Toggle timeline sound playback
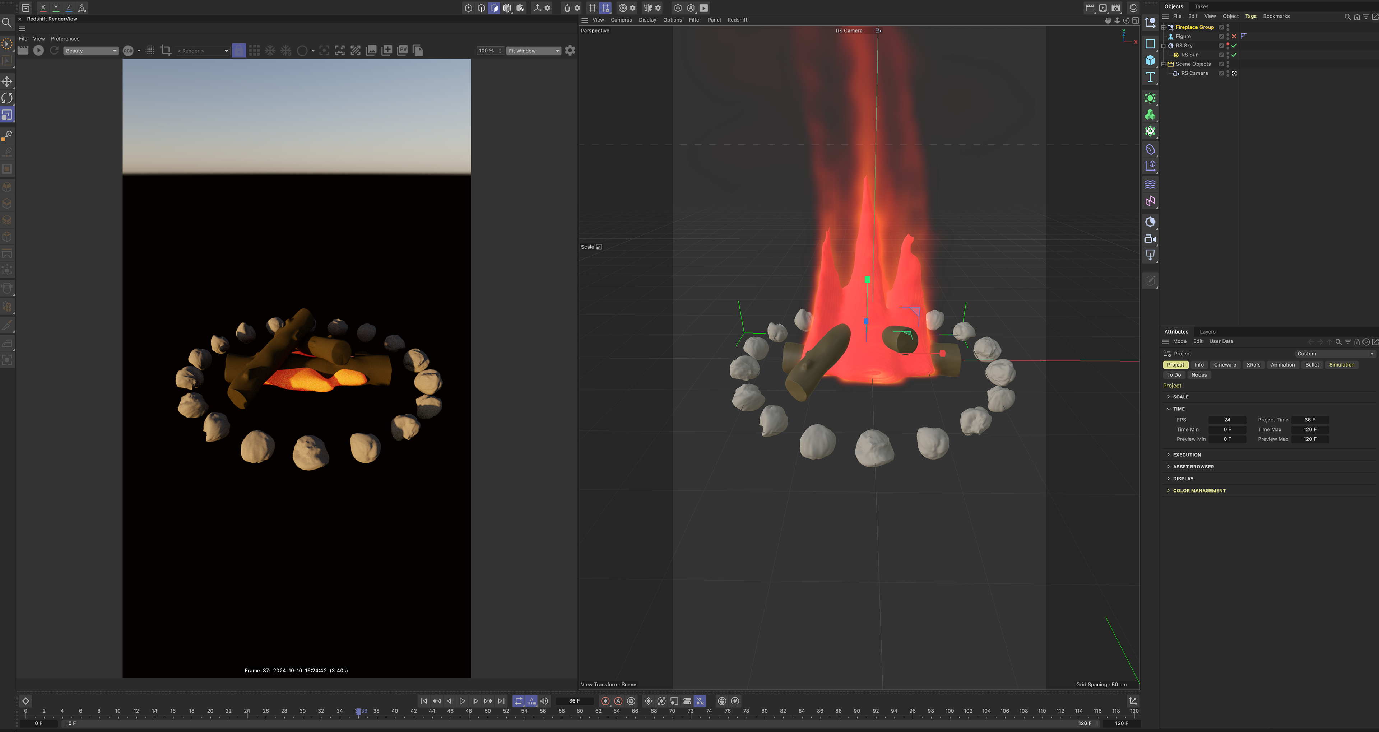The height and width of the screenshot is (732, 1379). (544, 701)
